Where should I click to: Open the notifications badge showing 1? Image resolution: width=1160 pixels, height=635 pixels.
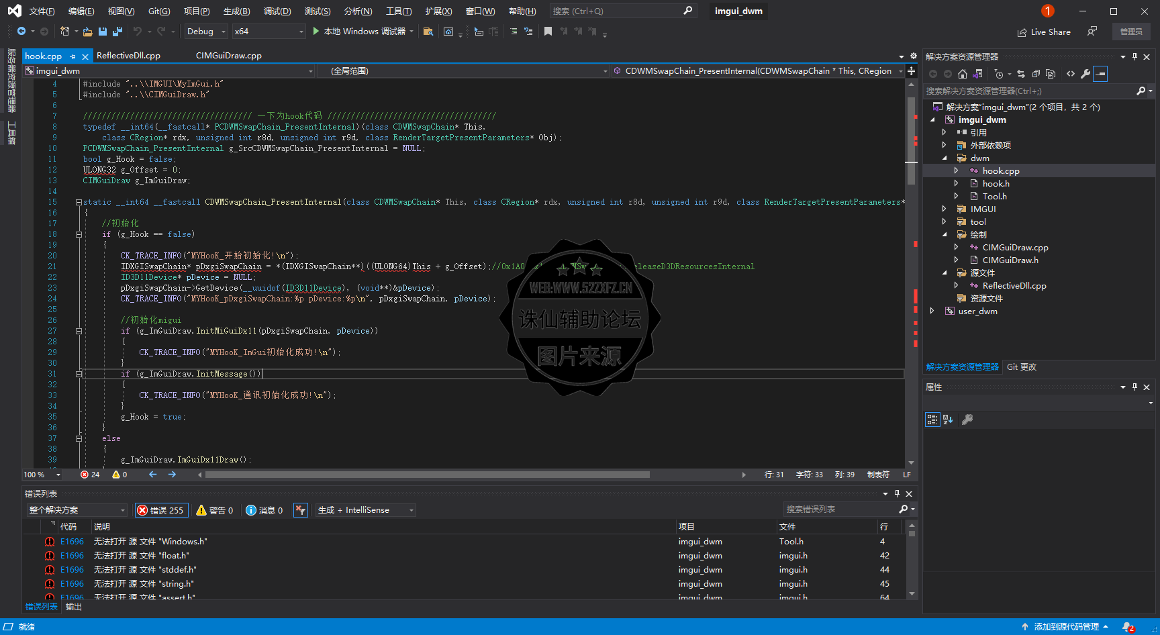[1047, 11]
